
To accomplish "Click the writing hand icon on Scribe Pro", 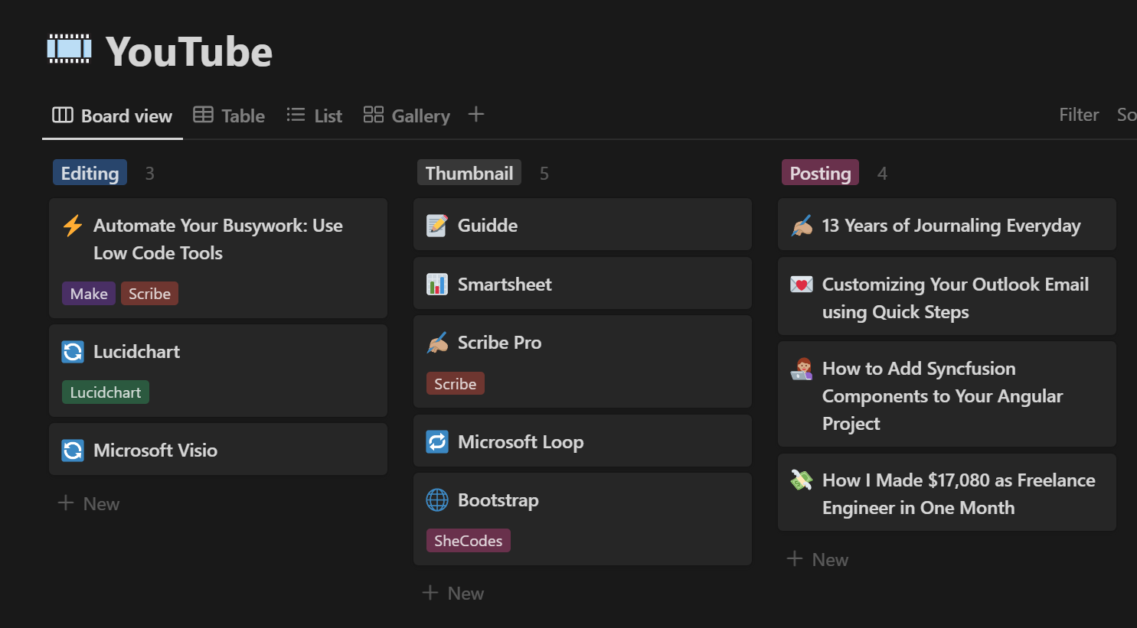I will tap(437, 343).
